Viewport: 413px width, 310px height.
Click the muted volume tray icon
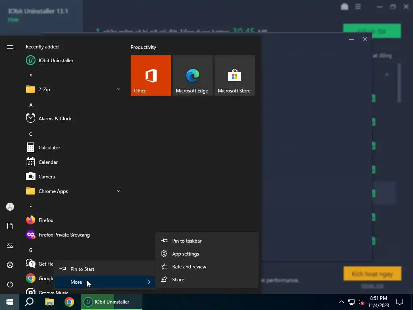[x=361, y=302]
